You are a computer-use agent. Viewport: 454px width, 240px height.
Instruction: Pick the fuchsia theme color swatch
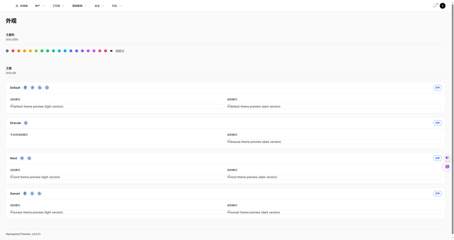(94, 51)
